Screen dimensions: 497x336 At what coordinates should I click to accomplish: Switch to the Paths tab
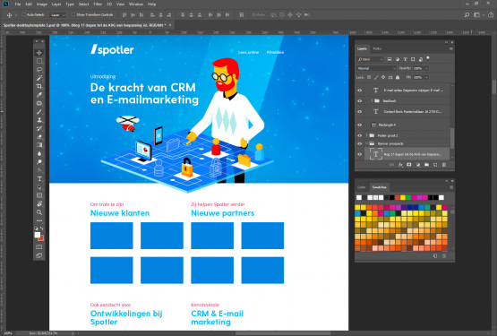click(x=377, y=49)
